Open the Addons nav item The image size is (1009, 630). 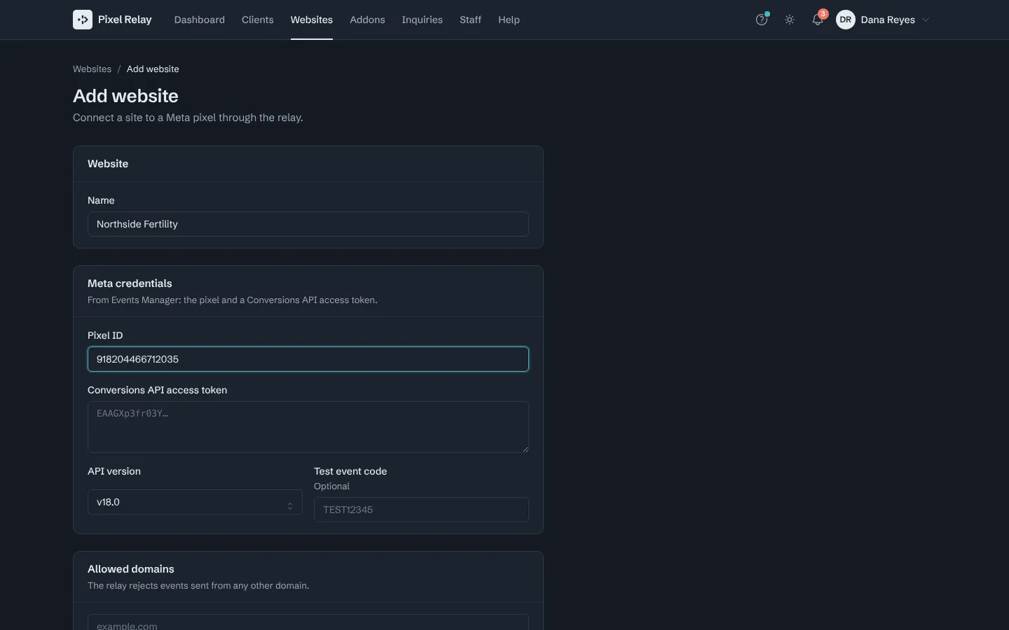pyautogui.click(x=367, y=20)
